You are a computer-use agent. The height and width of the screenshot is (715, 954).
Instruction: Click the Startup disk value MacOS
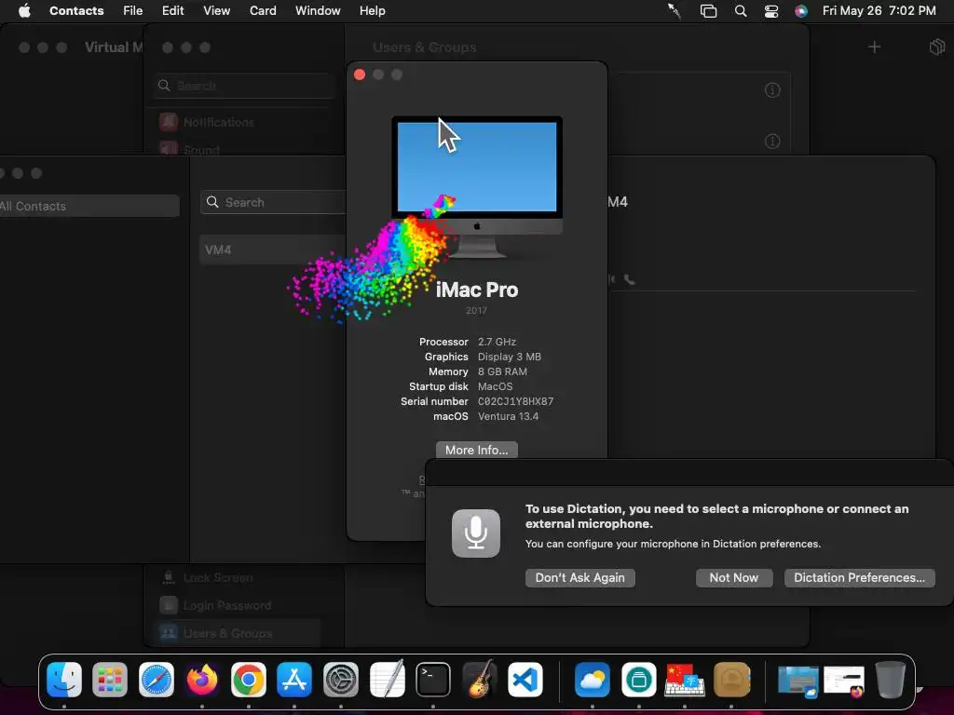496,386
